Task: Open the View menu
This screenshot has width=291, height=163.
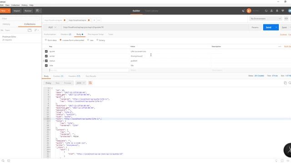Action: 7,5
